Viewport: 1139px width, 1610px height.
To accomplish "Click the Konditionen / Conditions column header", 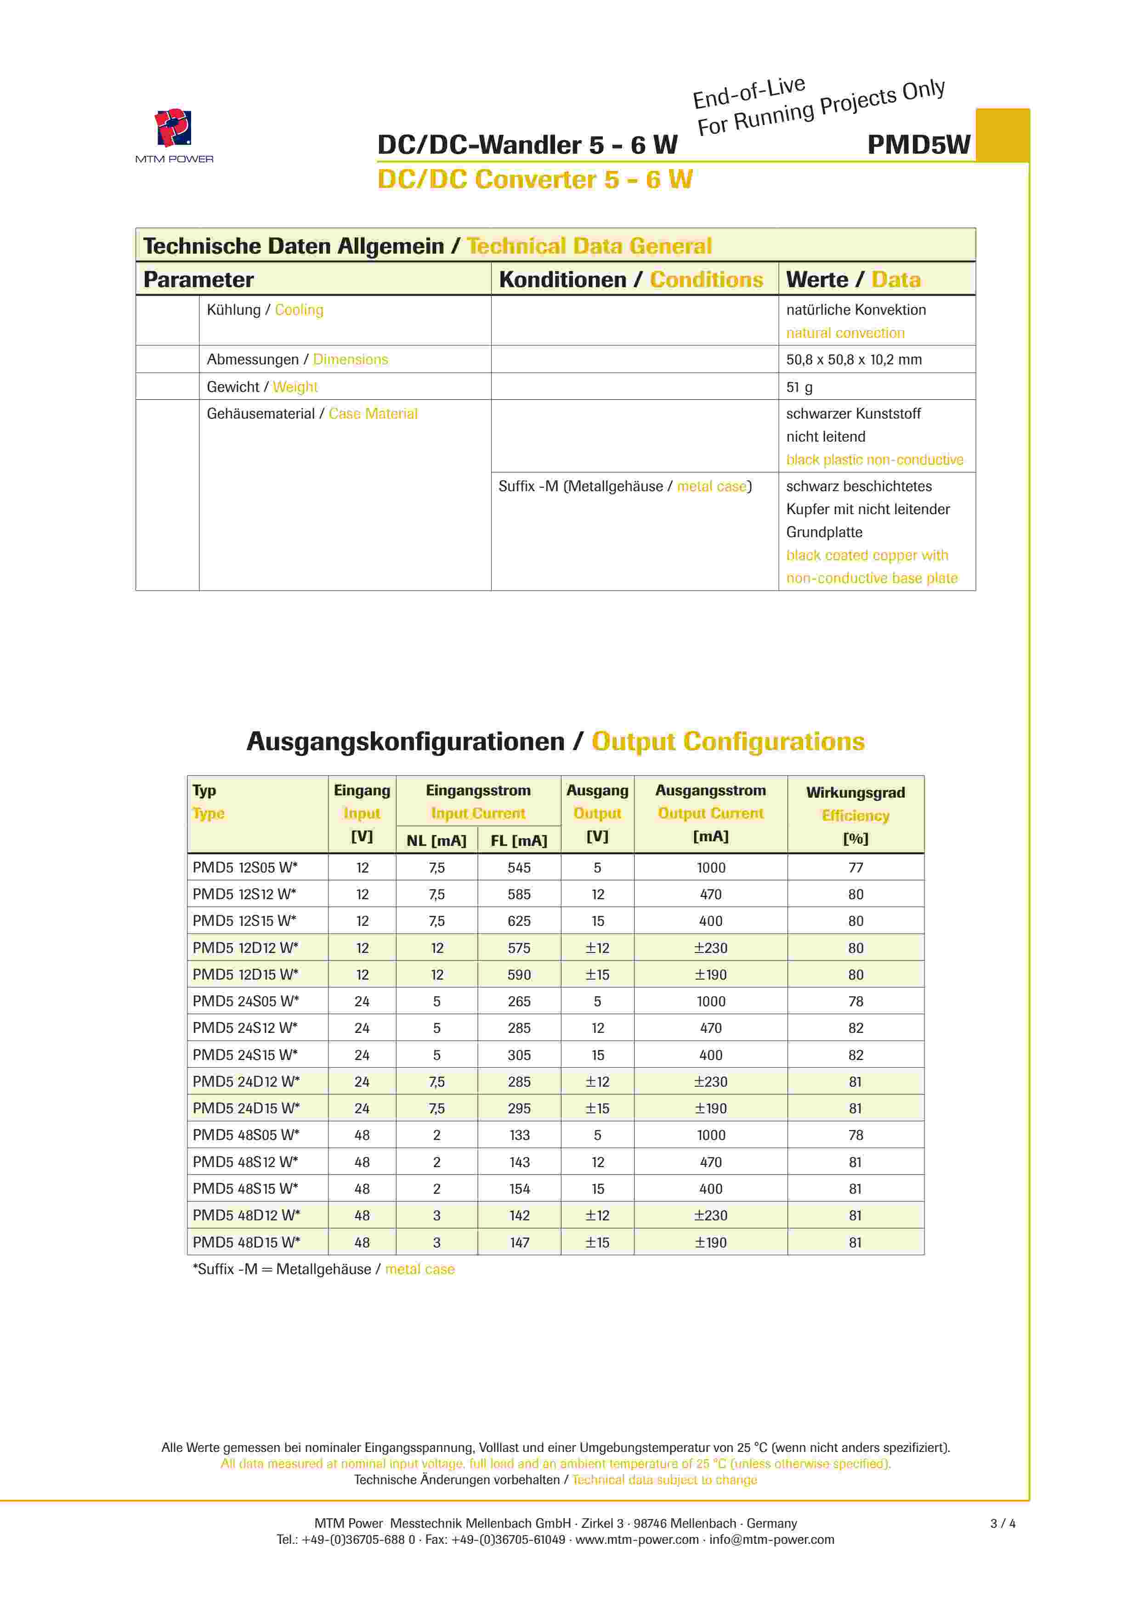I will coord(630,279).
